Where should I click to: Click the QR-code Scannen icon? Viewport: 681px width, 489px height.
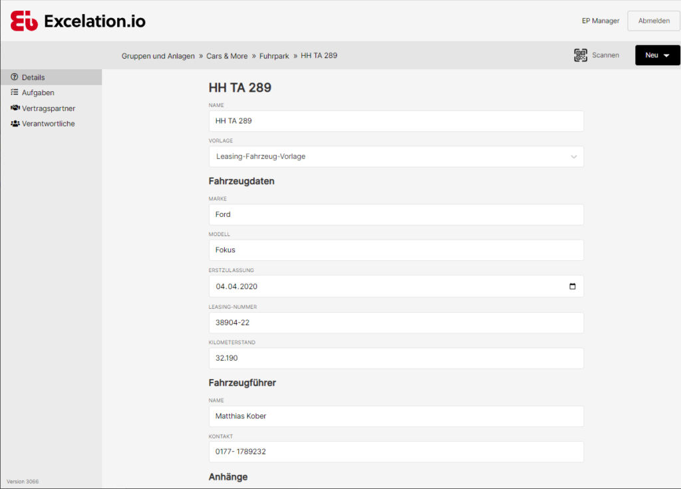(581, 55)
